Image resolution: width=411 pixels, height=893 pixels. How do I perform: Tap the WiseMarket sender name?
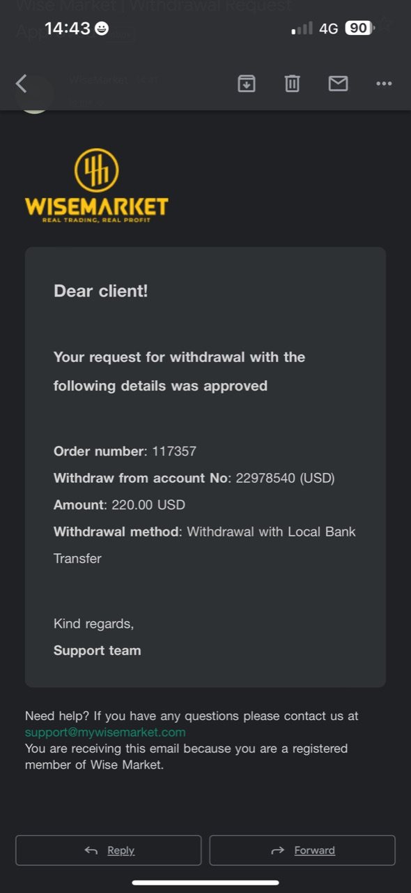99,80
